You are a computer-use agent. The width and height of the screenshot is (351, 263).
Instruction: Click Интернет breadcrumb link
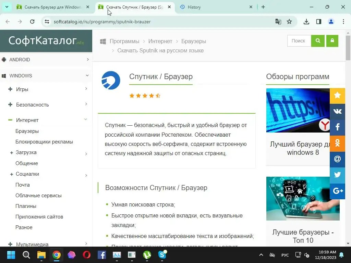tap(160, 41)
